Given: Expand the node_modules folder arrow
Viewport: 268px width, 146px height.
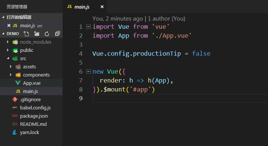Looking at the screenshot, I should coord(8,42).
